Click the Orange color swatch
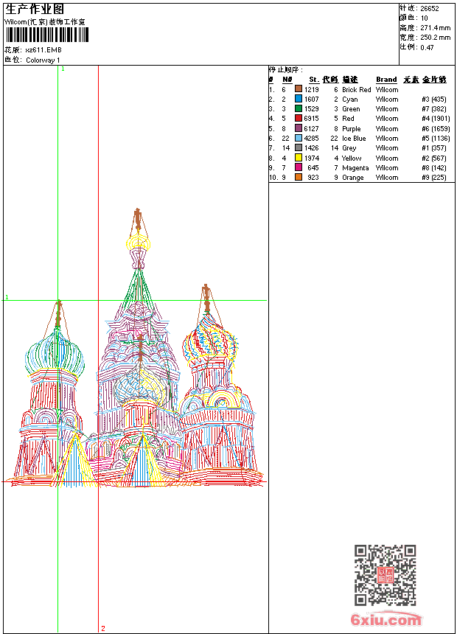Screen dimensions: 457x634 299,177
